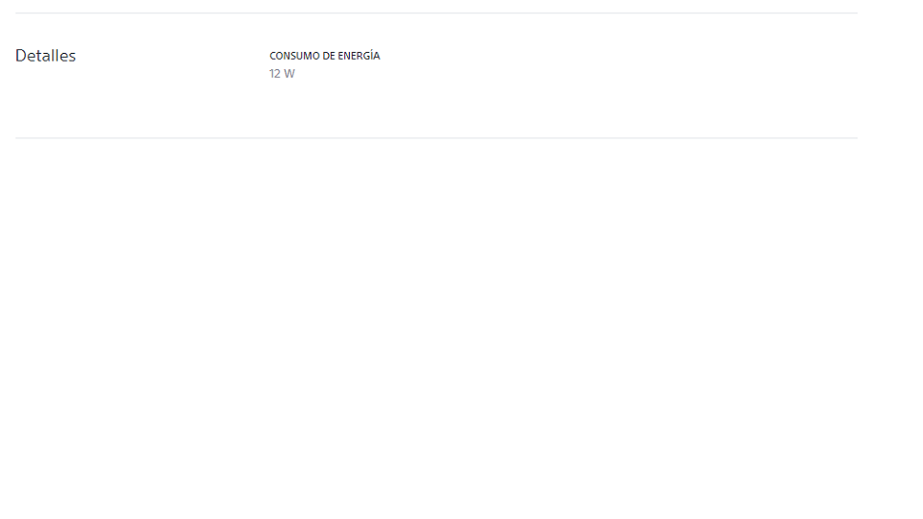923x519 pixels.
Task: Click the Detalles section heading
Action: (45, 56)
